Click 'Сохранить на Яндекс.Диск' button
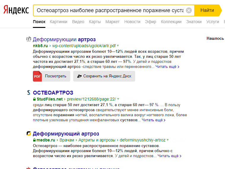The height and width of the screenshot is (169, 225). tap(104, 76)
